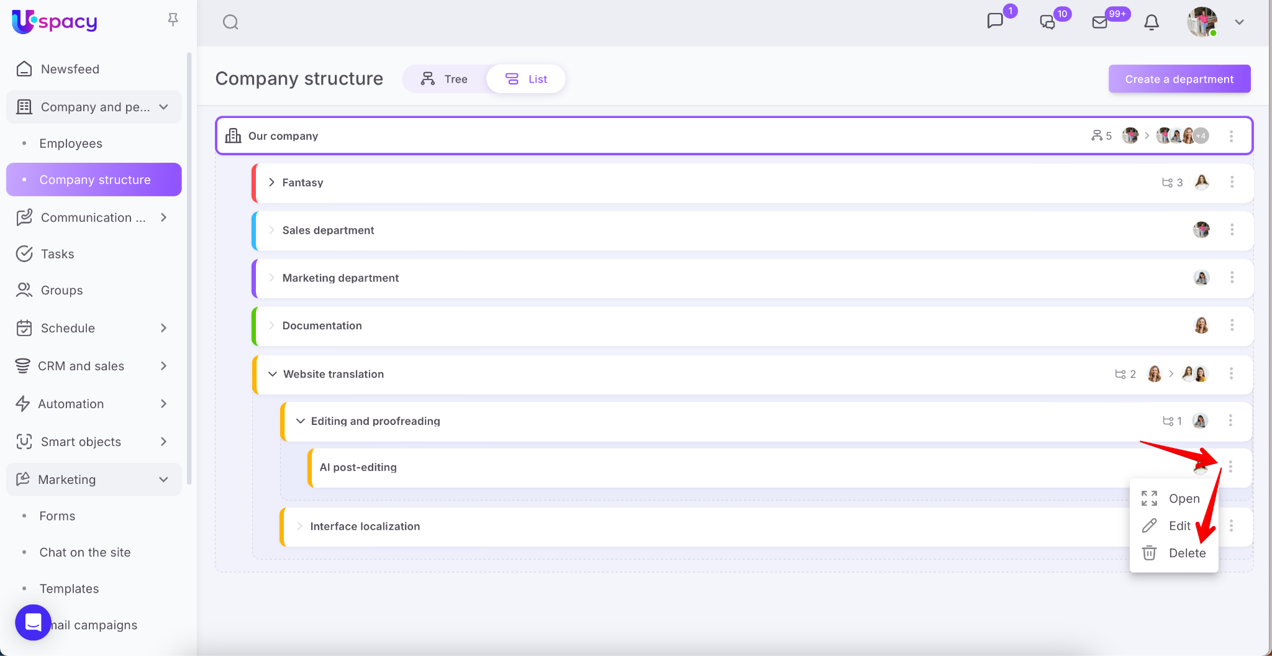The width and height of the screenshot is (1272, 656).
Task: Expand the Fantasy department
Action: point(271,182)
